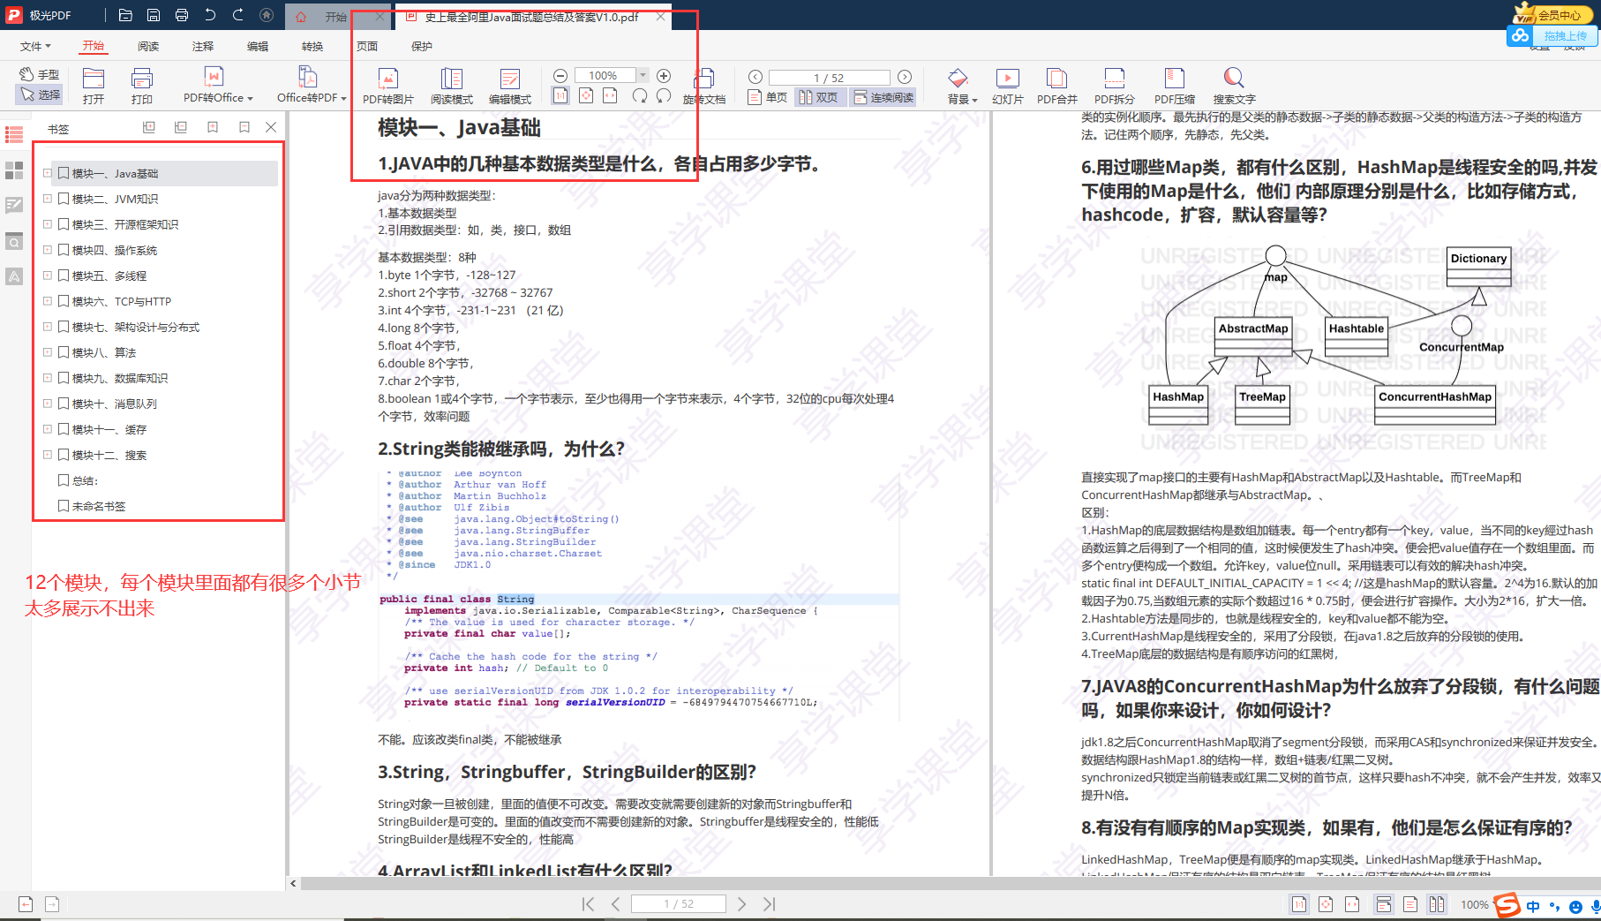Rotate view counterclockwise icon
Image resolution: width=1601 pixels, height=921 pixels.
click(664, 95)
